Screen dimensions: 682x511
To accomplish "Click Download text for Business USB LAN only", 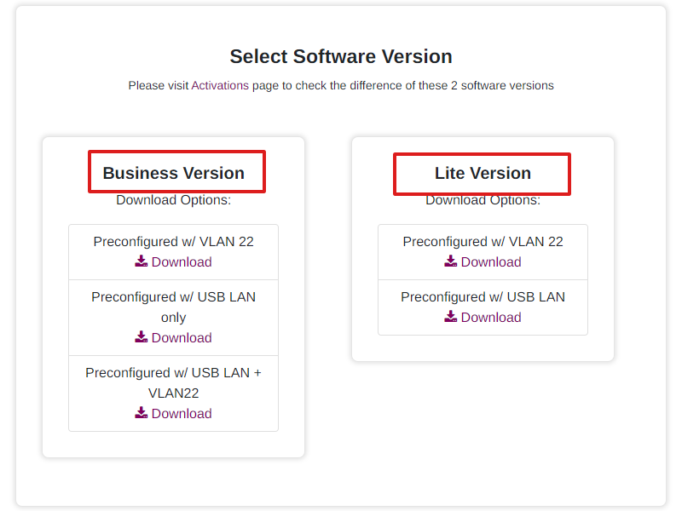I will [x=182, y=337].
